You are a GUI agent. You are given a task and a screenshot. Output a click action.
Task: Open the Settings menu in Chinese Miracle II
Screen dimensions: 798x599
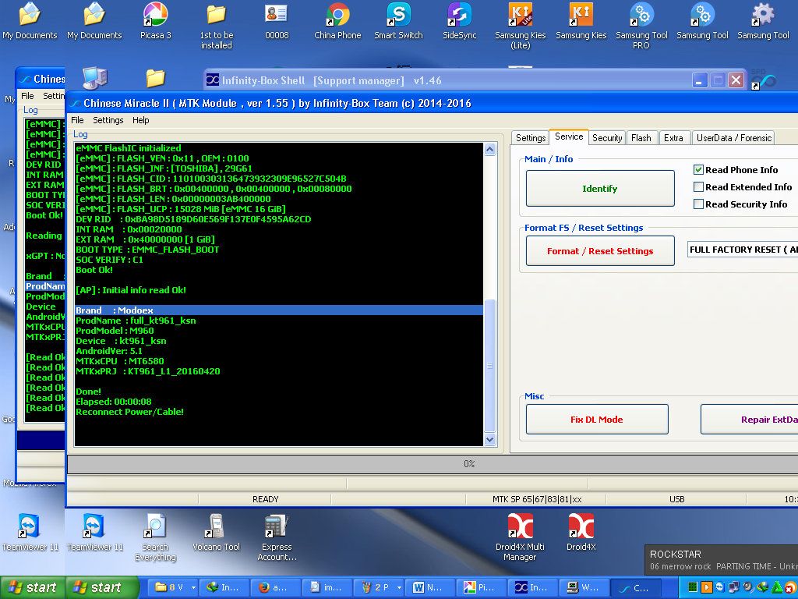point(108,120)
